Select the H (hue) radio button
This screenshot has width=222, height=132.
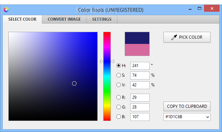[x=118, y=66]
